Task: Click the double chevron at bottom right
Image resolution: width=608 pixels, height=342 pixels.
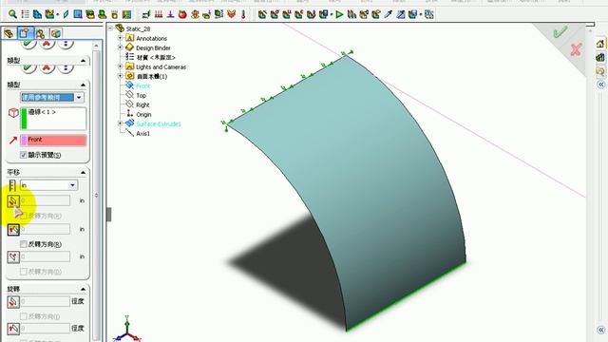Action: pyautogui.click(x=601, y=330)
